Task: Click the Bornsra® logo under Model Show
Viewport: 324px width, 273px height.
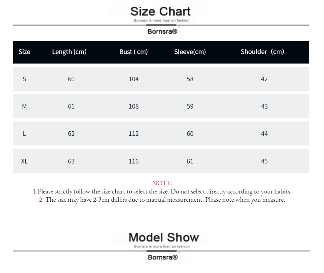Action: click(x=163, y=257)
